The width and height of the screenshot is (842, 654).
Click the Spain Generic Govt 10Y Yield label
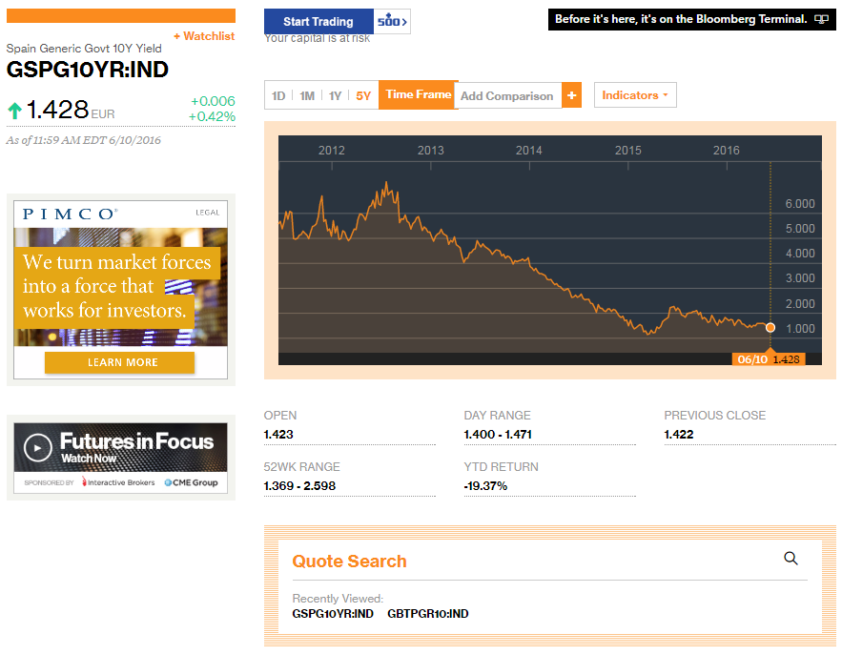[84, 49]
